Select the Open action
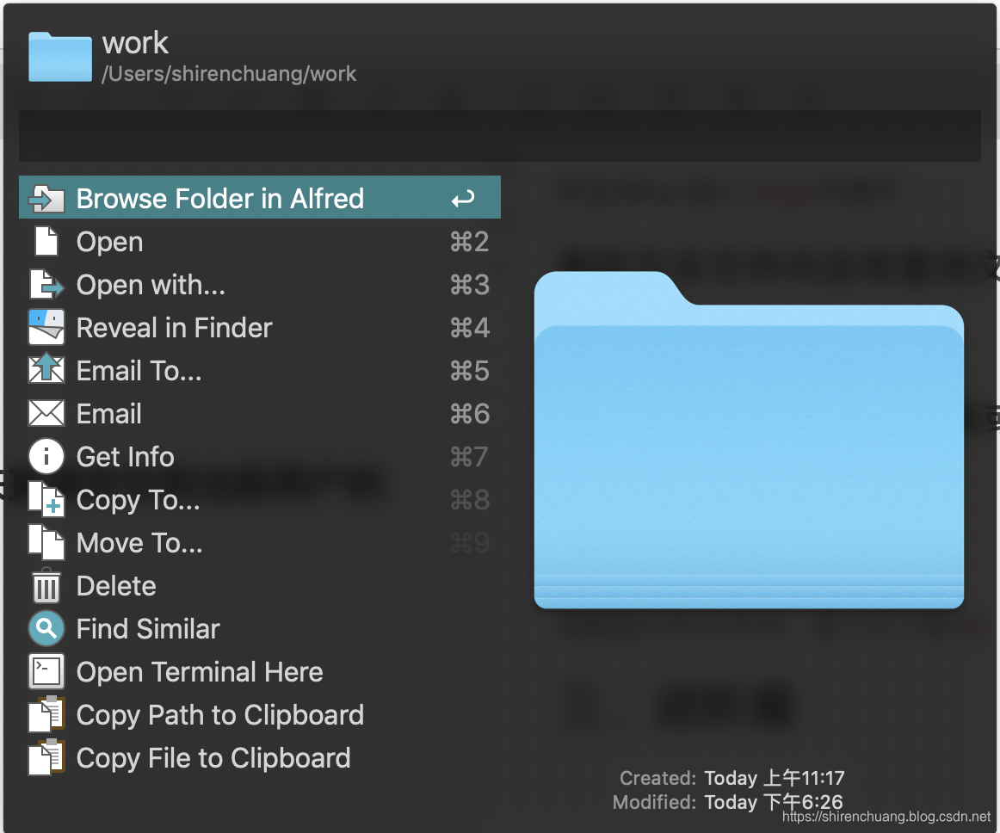Viewport: 1000px width, 833px height. pyautogui.click(x=260, y=242)
